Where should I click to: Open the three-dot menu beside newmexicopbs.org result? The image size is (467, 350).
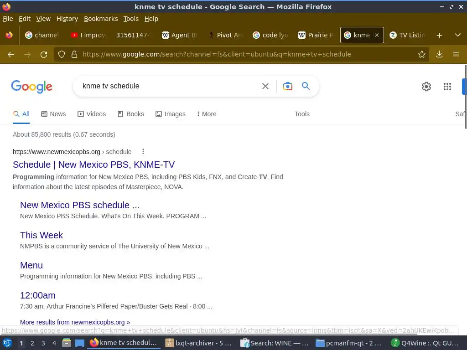143,151
